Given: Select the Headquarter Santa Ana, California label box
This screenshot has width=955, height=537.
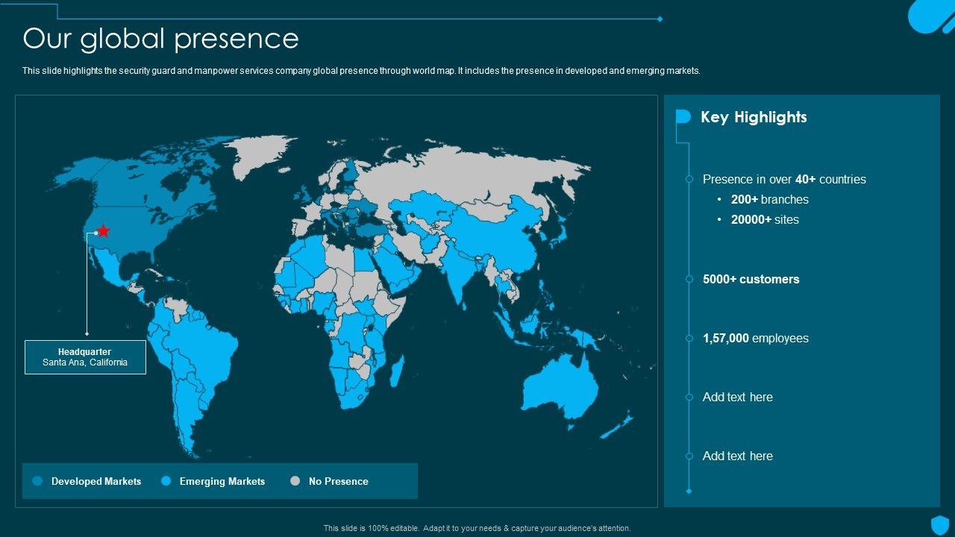Looking at the screenshot, I should point(85,357).
